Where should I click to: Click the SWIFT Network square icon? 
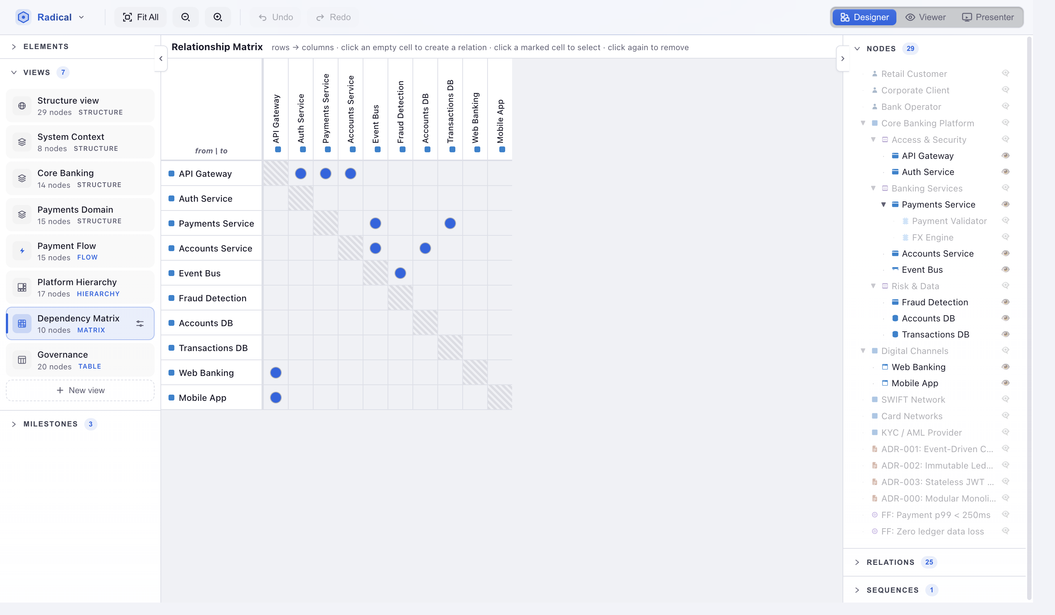[874, 399]
